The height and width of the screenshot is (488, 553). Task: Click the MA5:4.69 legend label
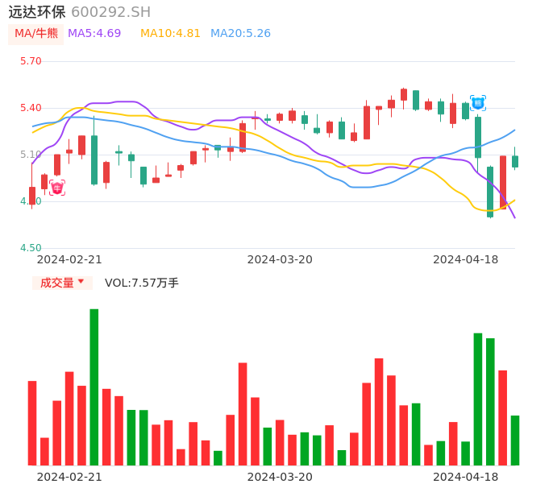(94, 34)
